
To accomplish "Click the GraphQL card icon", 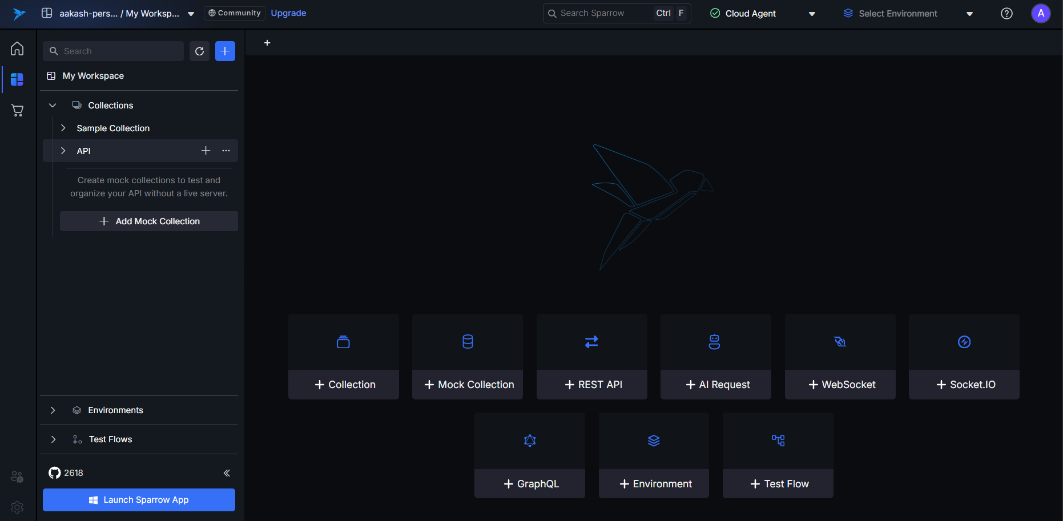I will [530, 441].
